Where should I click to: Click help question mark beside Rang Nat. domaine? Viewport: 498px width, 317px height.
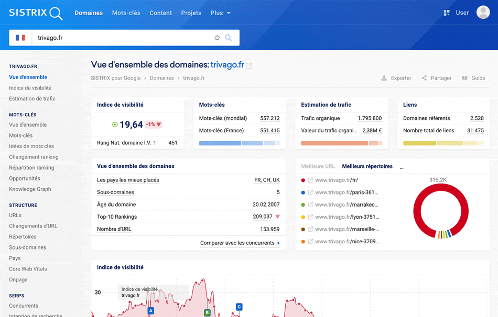(x=154, y=143)
